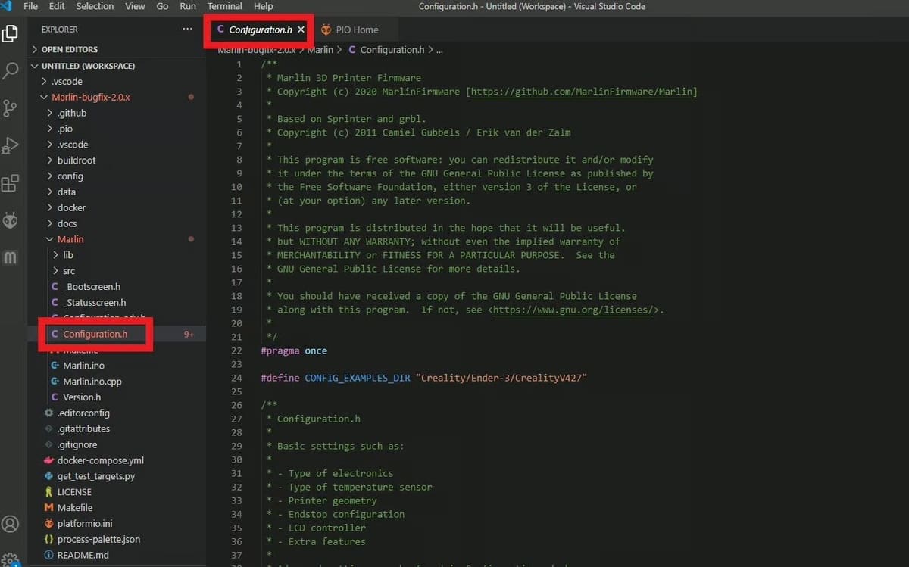Open the Help menu
Screen dimensions: 909x567
pyautogui.click(x=264, y=6)
